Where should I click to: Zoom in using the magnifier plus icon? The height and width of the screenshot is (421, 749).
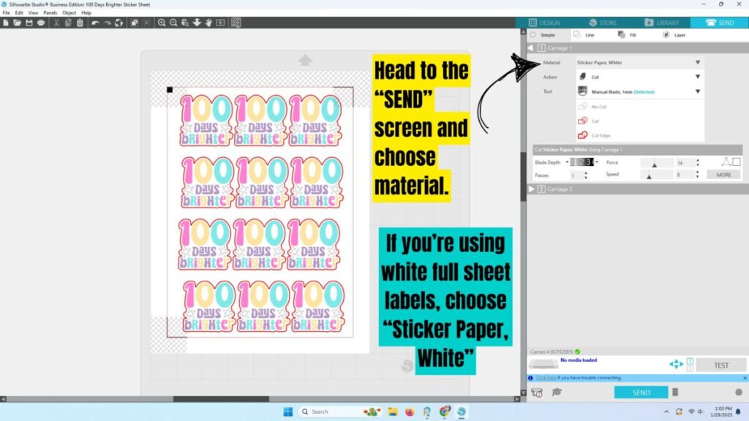coord(162,23)
